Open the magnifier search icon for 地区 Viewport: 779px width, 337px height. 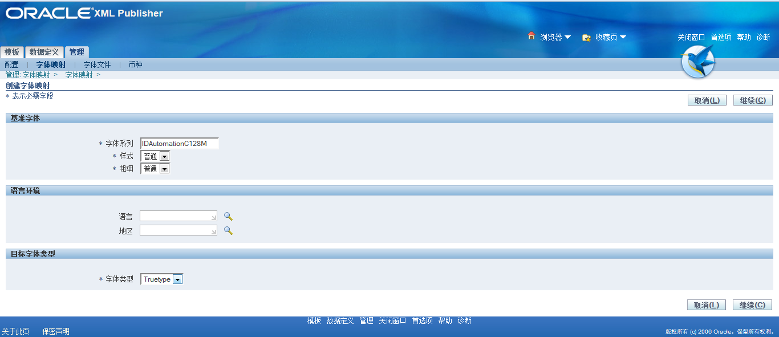click(228, 230)
